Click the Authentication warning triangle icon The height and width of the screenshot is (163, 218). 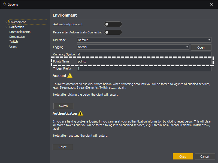pos(80,113)
